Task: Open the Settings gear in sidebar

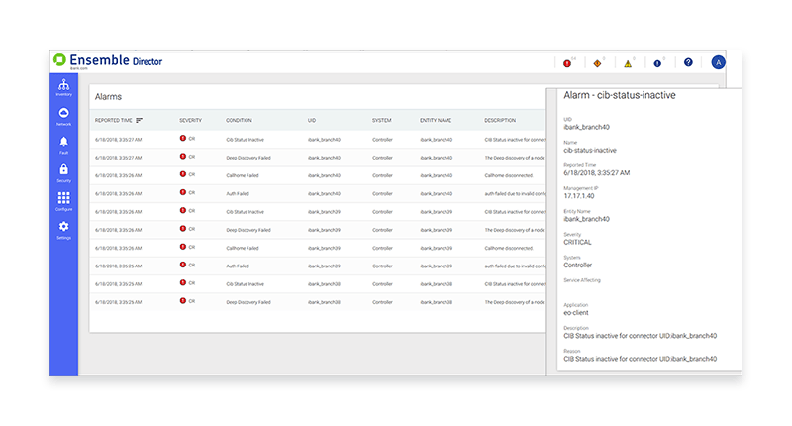Action: click(63, 230)
